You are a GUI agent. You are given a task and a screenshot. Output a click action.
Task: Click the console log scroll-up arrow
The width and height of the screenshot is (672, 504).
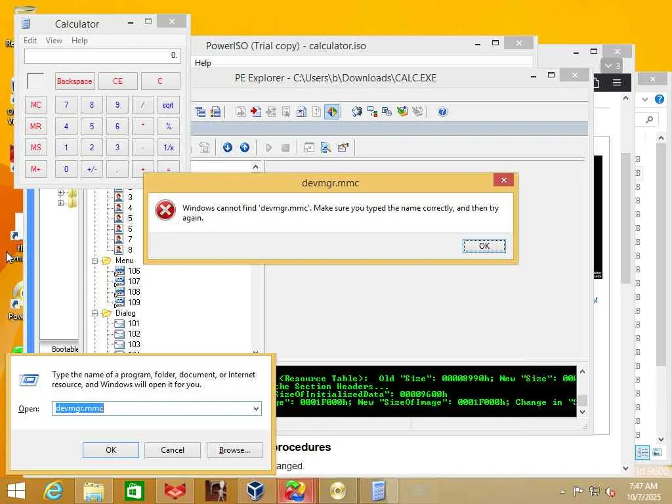pos(582,371)
